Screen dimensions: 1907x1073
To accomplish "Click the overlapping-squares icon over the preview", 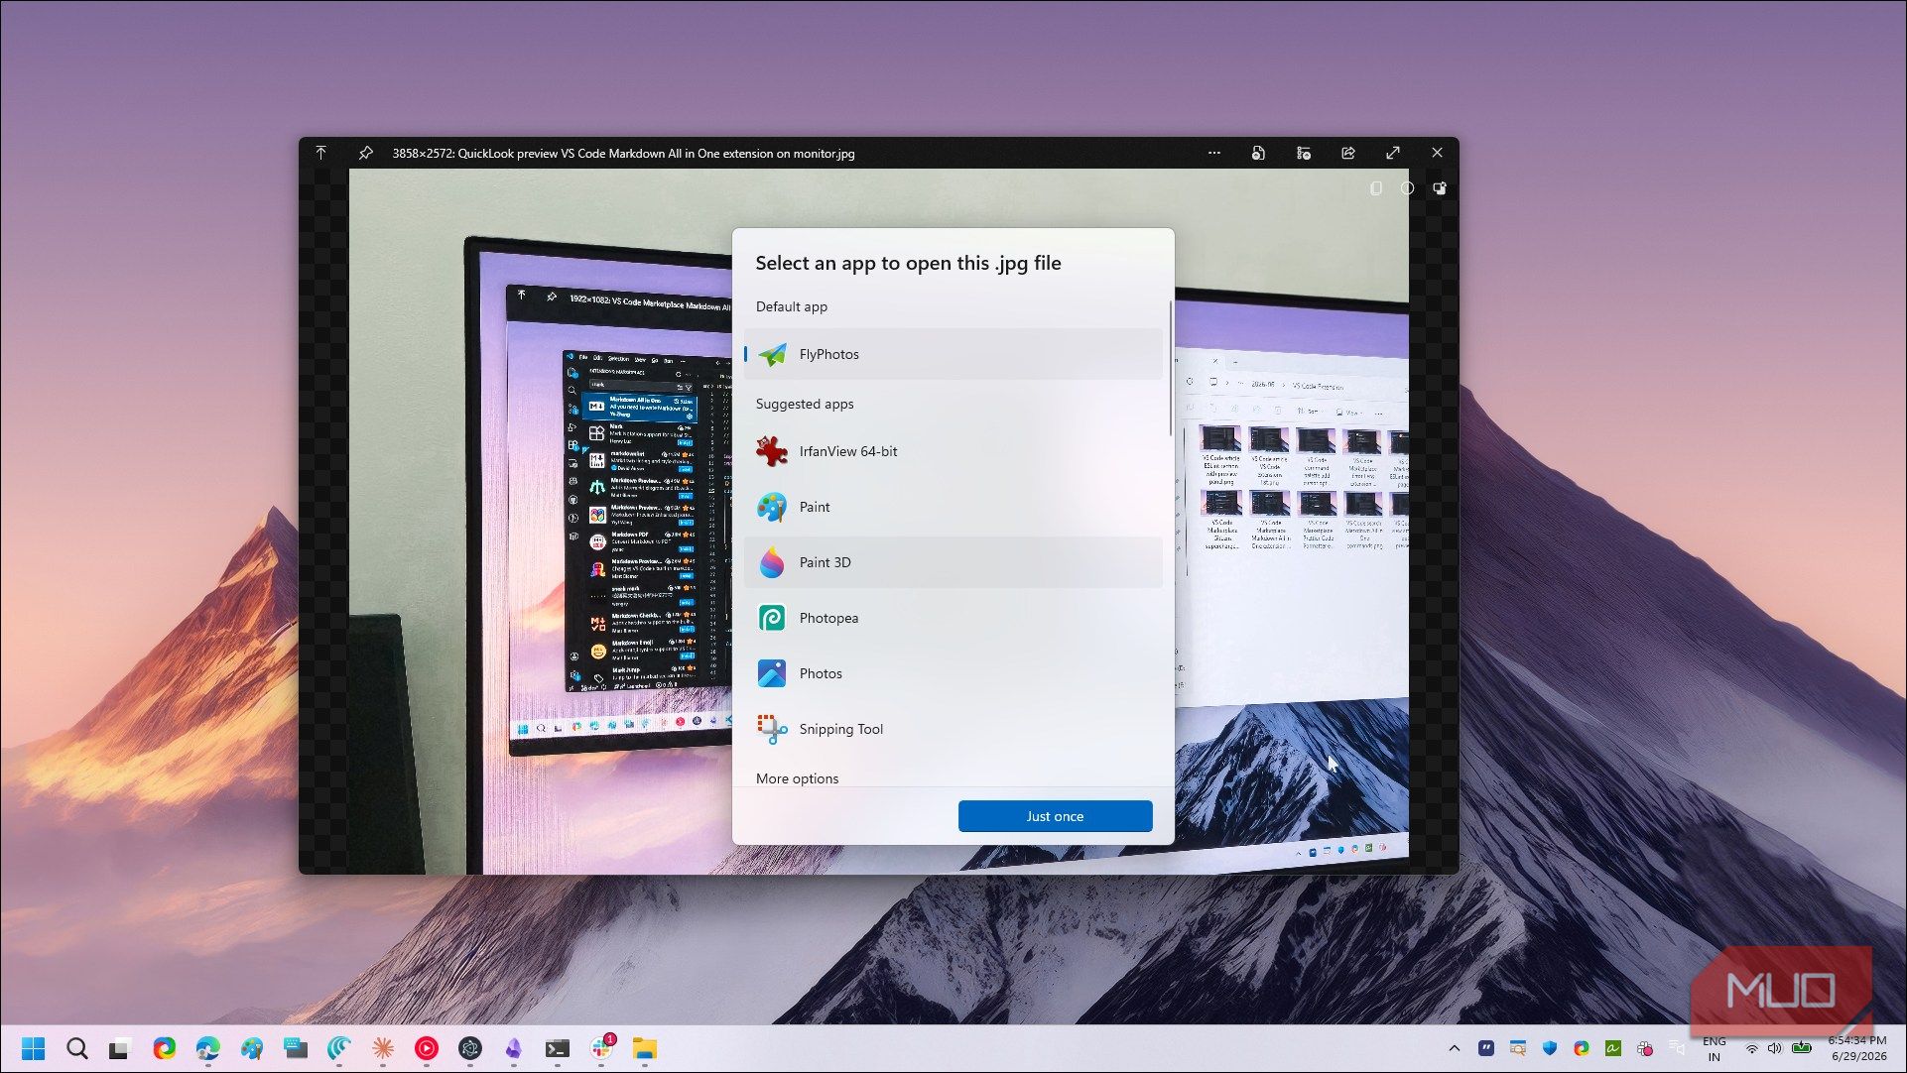I will tap(1440, 188).
